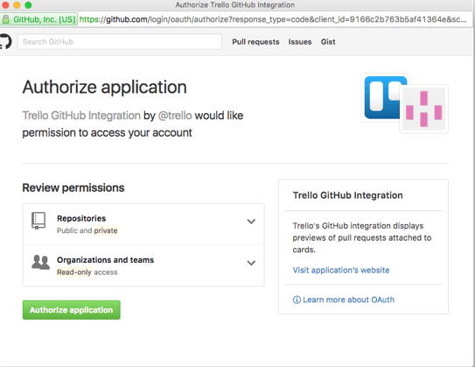475x367 pixels.
Task: Expand the Repositories permission chevron
Action: point(251,222)
